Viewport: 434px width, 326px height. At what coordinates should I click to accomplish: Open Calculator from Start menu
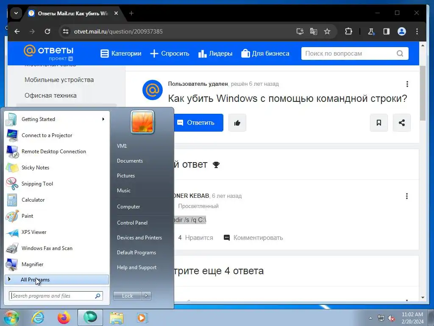57,200
